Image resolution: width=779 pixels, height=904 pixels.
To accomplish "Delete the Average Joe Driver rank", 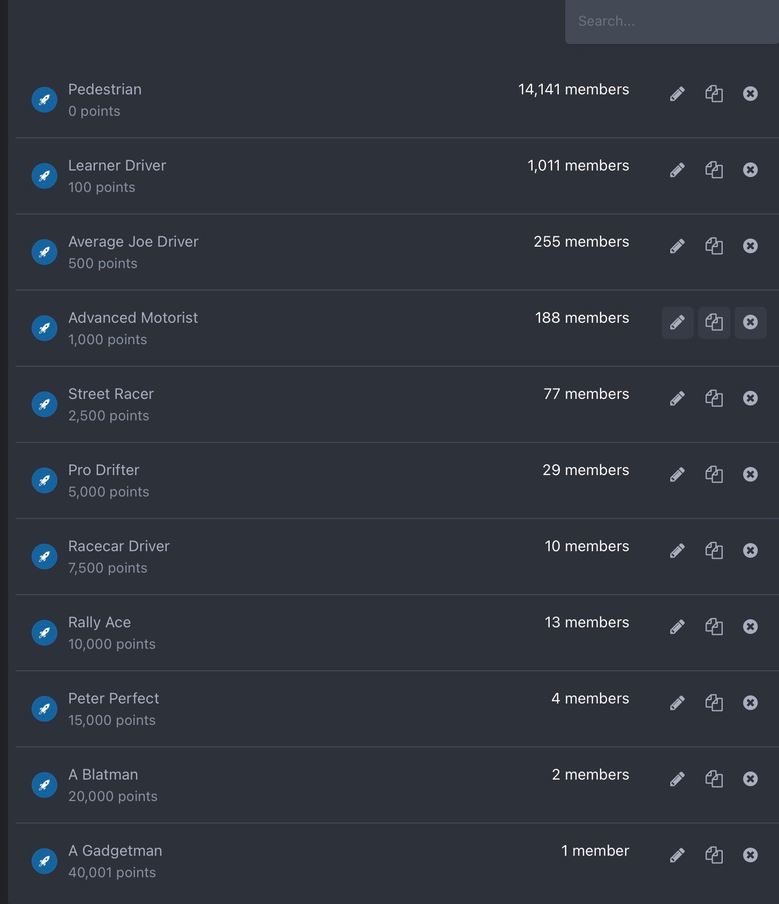I will 750,246.
